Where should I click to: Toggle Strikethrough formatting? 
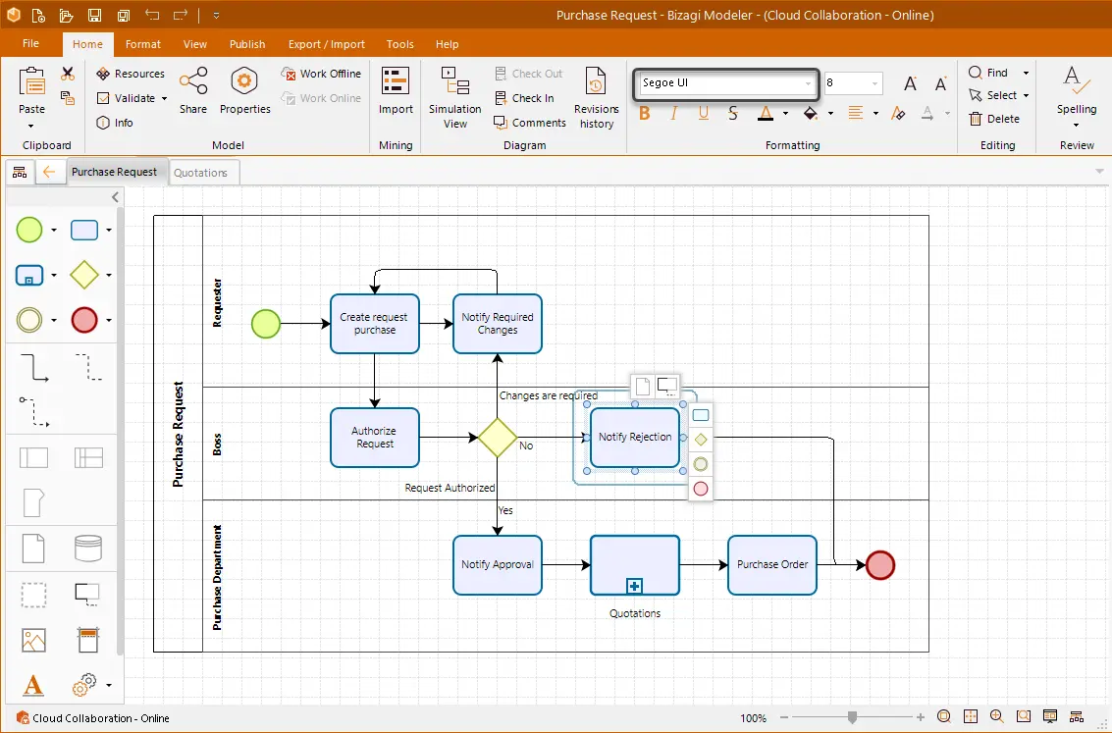733,114
